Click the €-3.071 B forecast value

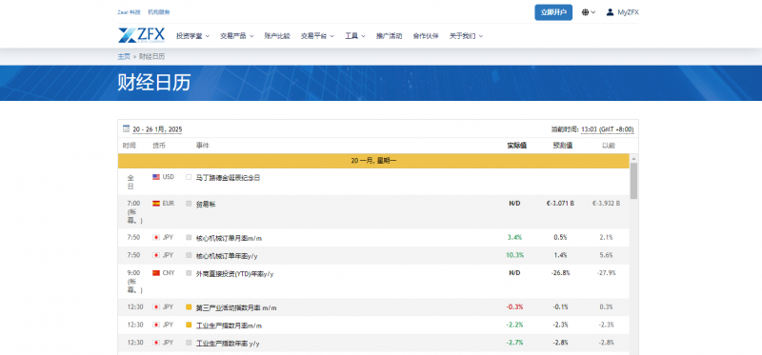560,204
